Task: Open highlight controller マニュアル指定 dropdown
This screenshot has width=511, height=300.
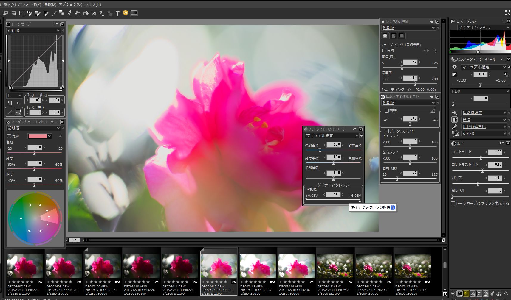Action: 332,135
